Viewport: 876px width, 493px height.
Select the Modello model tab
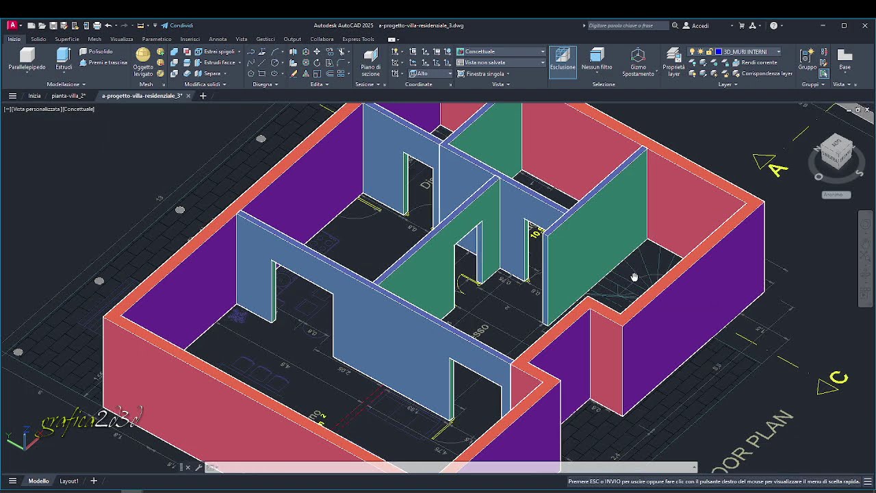click(x=38, y=481)
